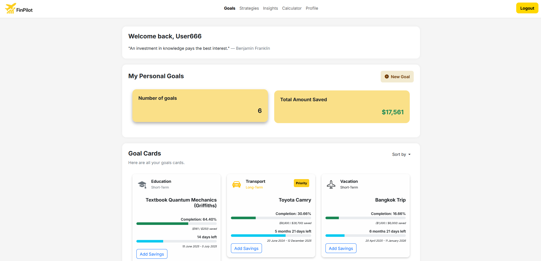The width and height of the screenshot is (541, 261).
Task: Click the plus icon in New Goal
Action: point(387,77)
